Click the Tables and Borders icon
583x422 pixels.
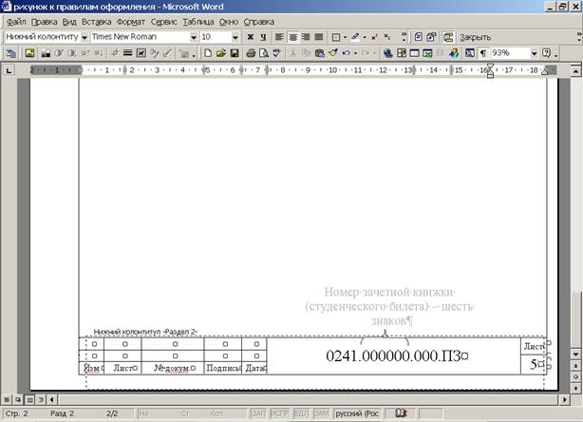pos(402,53)
